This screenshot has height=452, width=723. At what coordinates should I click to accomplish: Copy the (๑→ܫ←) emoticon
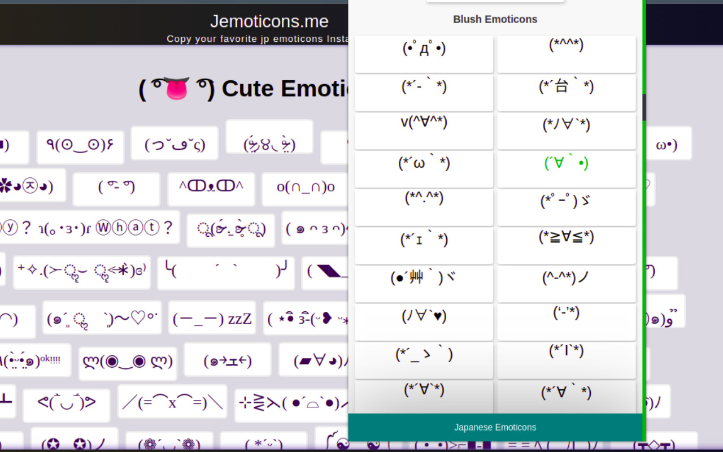click(x=228, y=359)
